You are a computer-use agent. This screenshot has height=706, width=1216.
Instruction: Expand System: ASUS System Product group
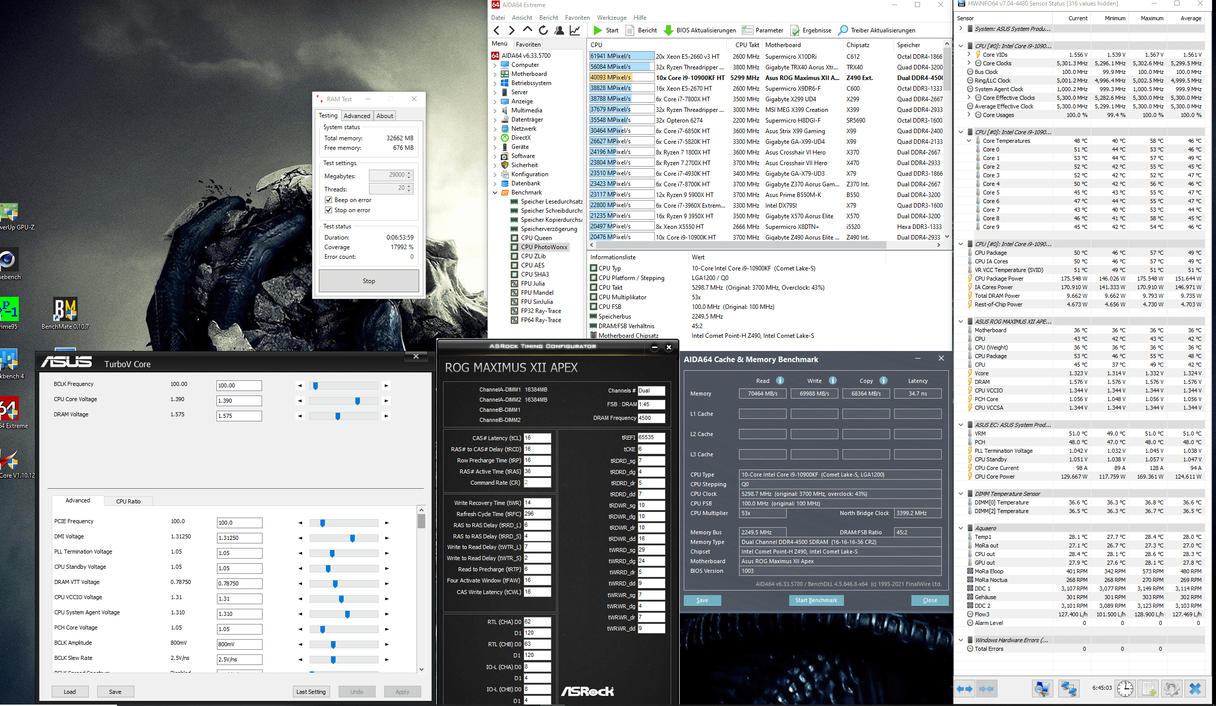pos(961,29)
